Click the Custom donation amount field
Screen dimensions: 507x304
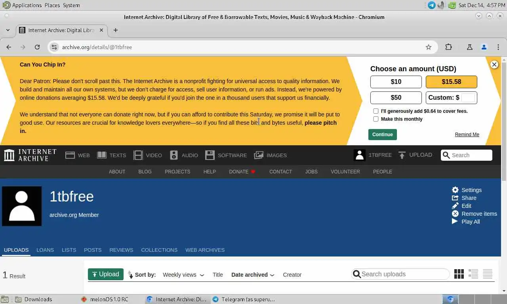click(468, 97)
